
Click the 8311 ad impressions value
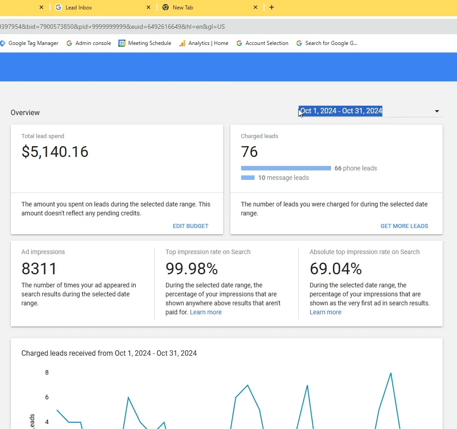click(39, 269)
